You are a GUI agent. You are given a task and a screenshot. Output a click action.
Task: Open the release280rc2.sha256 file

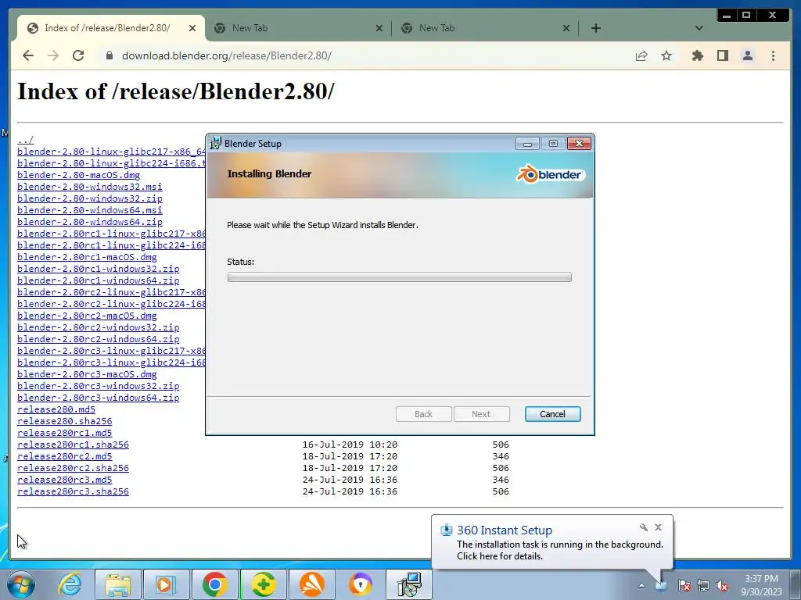click(x=73, y=469)
